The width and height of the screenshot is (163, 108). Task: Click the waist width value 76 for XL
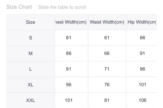[107, 85]
